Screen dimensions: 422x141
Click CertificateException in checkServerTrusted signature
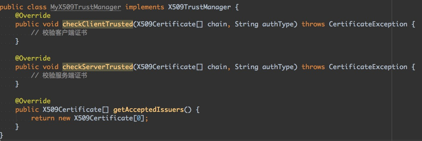tap(368, 67)
